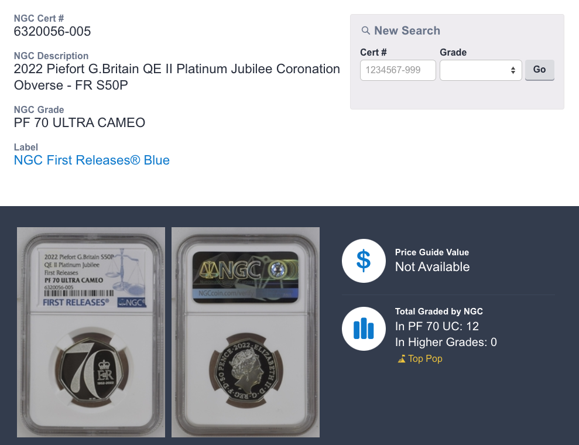Click the 'In PF 70 UC: 12' count
The height and width of the screenshot is (445, 579).
437,326
